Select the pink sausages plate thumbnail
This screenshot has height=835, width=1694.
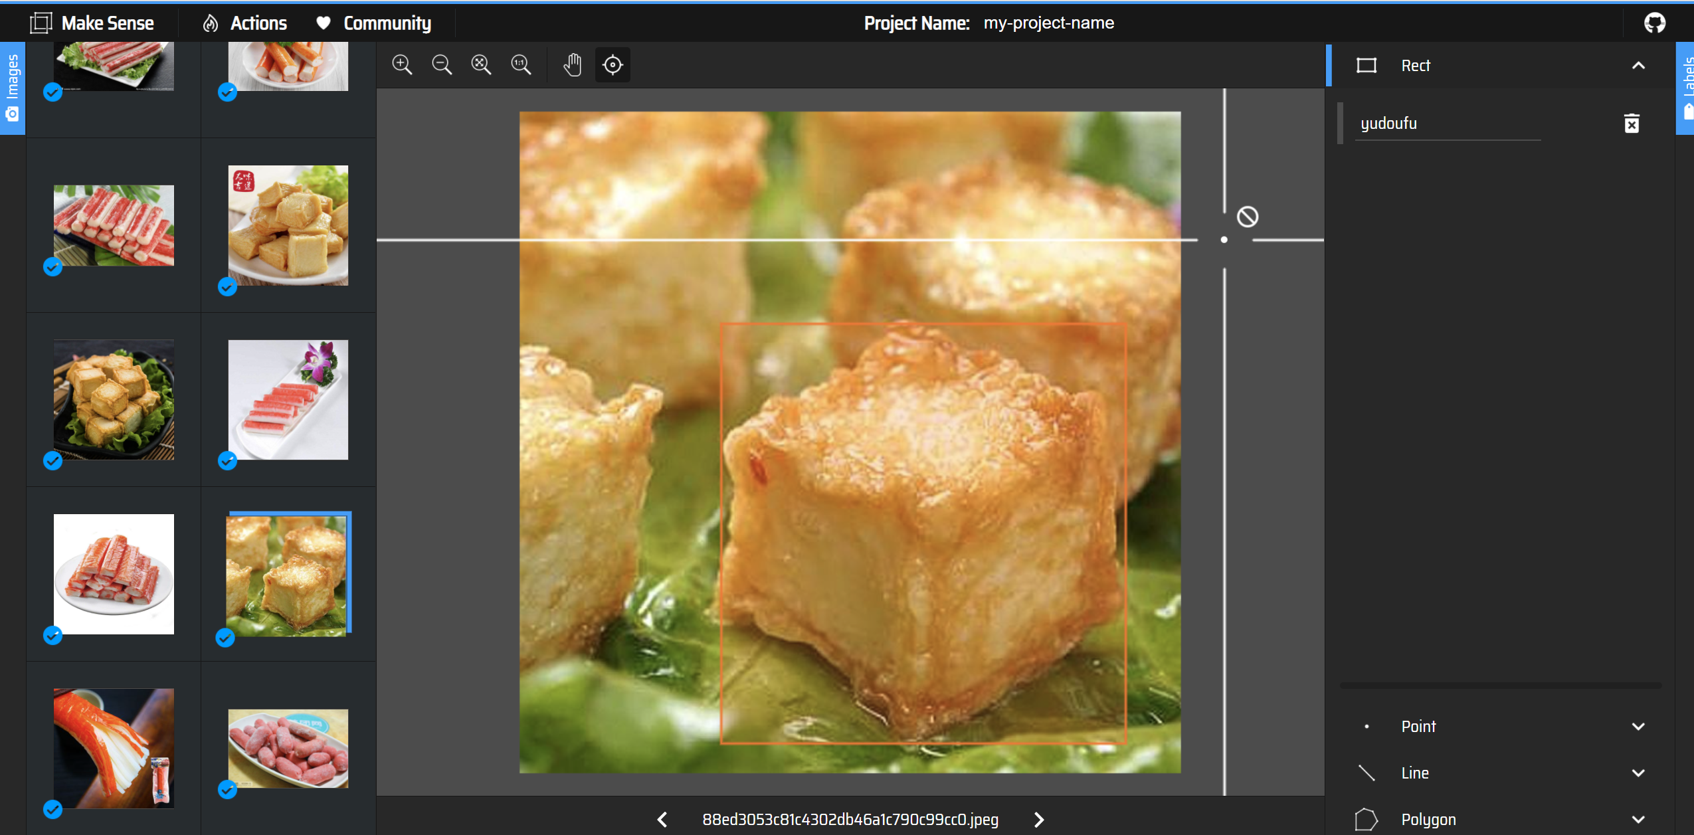coord(288,748)
